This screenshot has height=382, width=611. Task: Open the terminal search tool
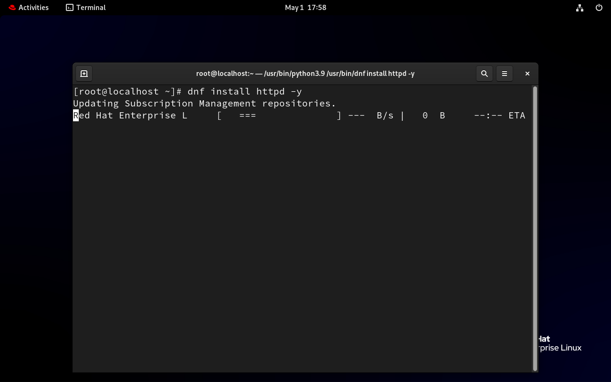(485, 74)
